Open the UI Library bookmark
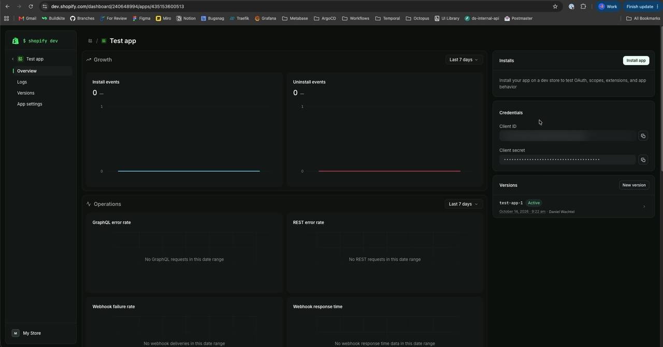This screenshot has height=347, width=663. 447,18
